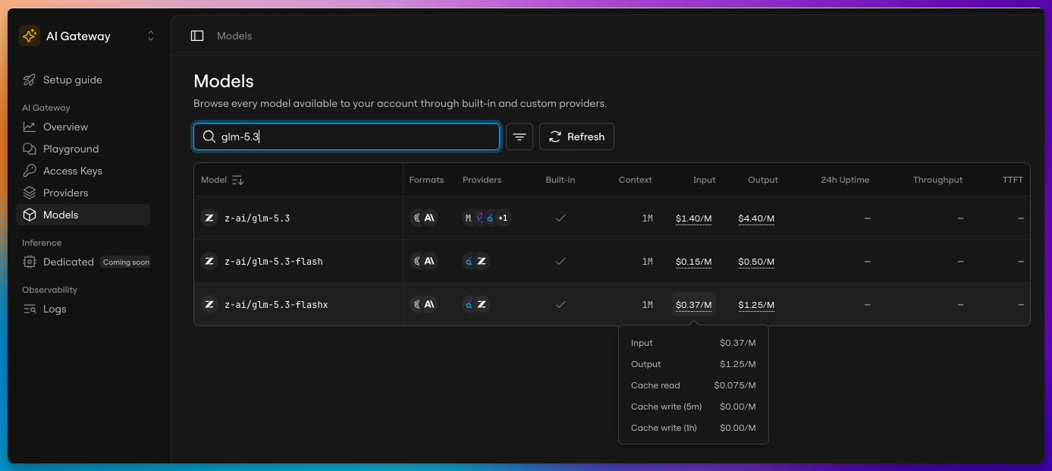Click the chart icon beside Overview
This screenshot has width=1052, height=471.
30,127
